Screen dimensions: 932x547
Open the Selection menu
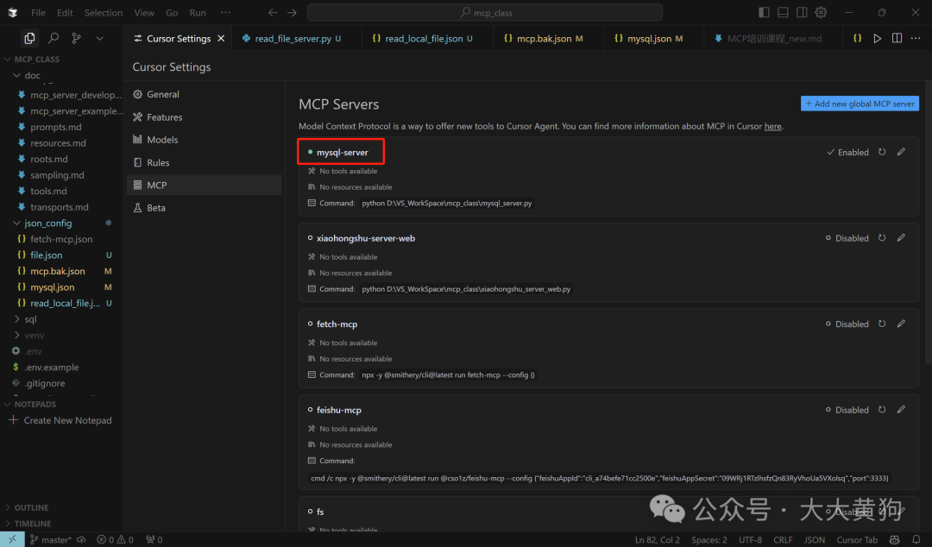[104, 12]
